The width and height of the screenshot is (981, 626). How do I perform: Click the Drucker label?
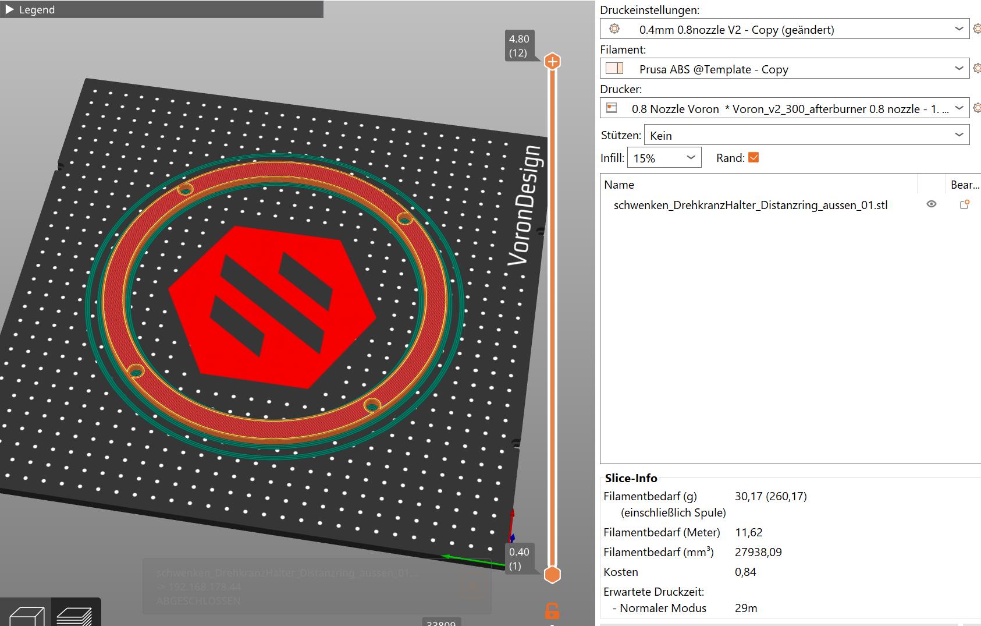click(621, 89)
